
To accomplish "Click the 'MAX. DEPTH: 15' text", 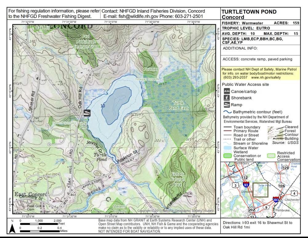I will 281,34.
